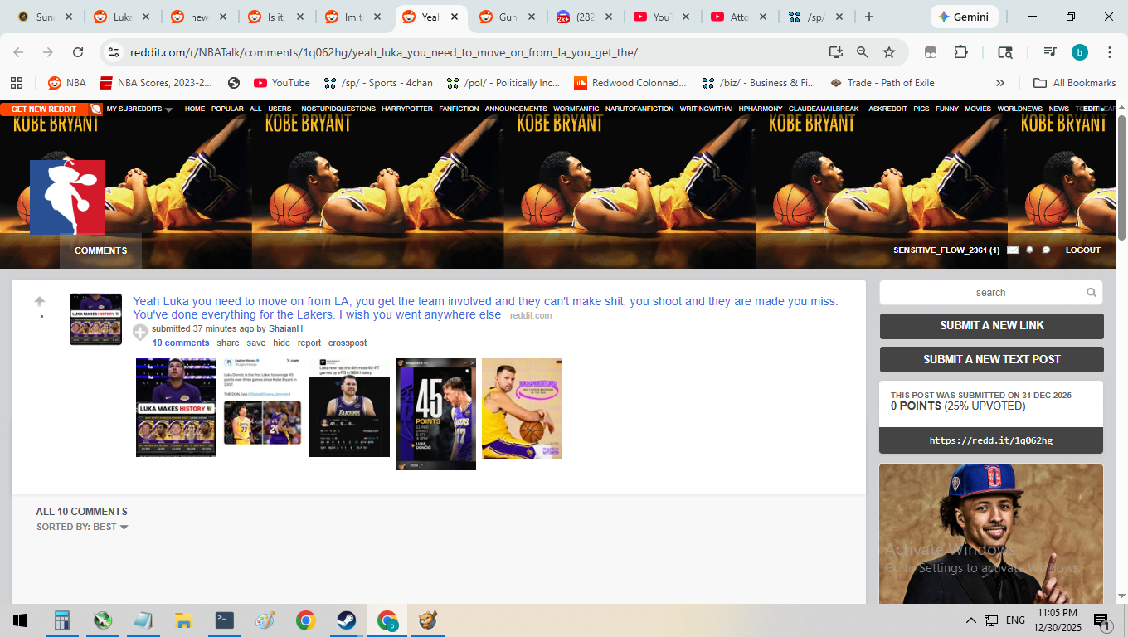Open the Paint palette icon in the taskbar
The image size is (1128, 637).
click(265, 620)
